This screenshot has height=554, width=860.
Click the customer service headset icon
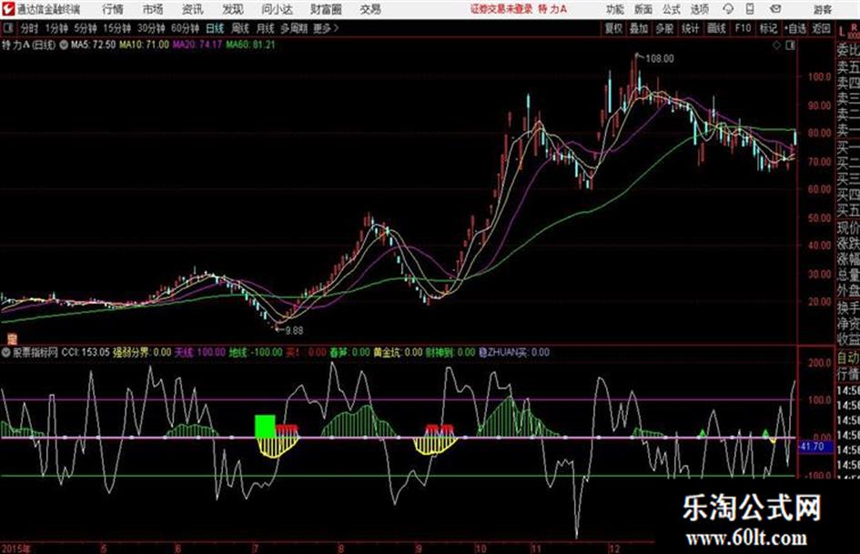click(728, 9)
